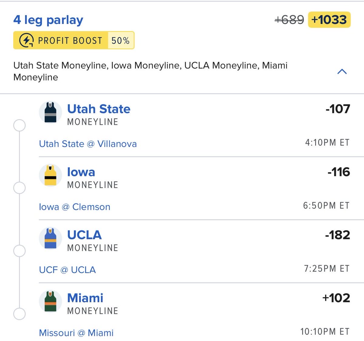Click the 50% Profit Boost banner
364x341 pixels.
pos(74,40)
